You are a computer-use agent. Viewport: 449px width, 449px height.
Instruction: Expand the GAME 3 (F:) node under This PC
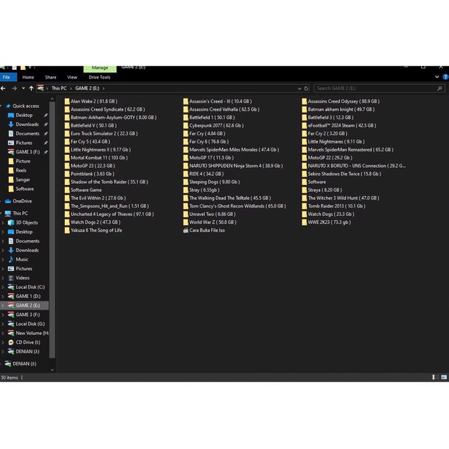coord(3,315)
